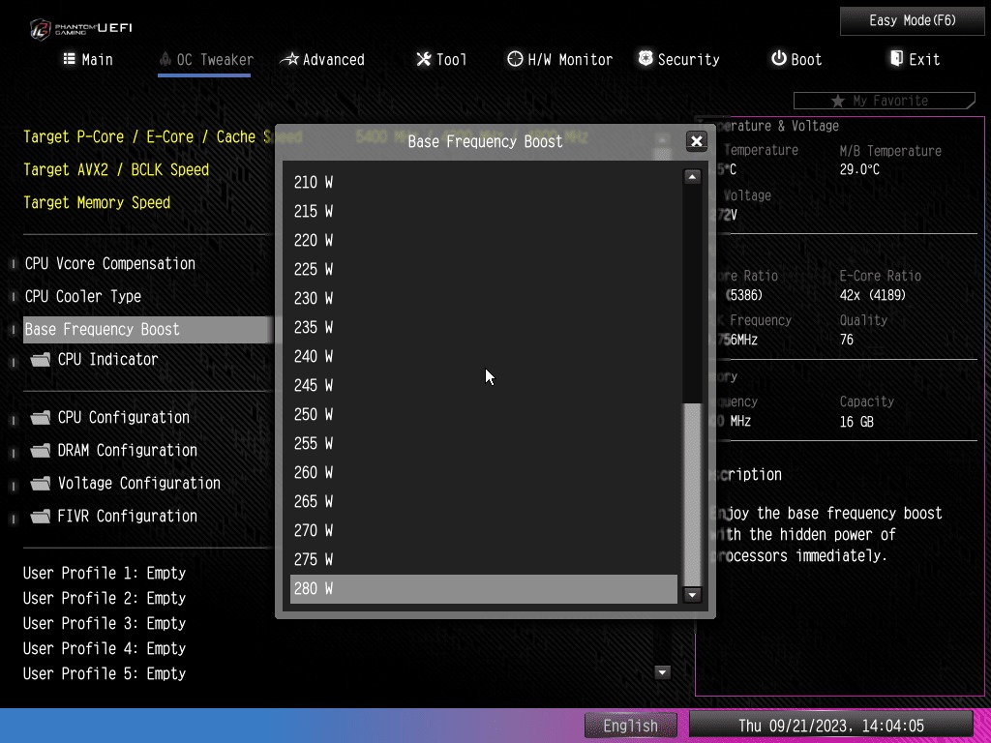Image resolution: width=991 pixels, height=743 pixels.
Task: Choose 250 W from boost list
Action: point(483,414)
